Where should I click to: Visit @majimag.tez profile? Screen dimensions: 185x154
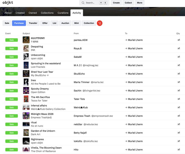point(90,65)
